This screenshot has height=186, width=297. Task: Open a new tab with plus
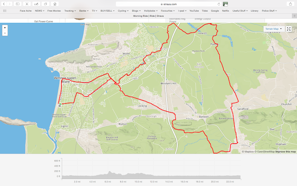(x=294, y=16)
